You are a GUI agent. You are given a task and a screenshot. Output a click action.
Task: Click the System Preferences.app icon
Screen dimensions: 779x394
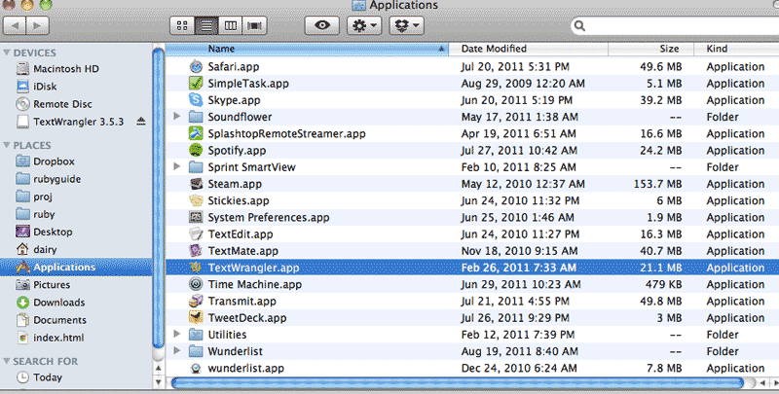coord(196,217)
